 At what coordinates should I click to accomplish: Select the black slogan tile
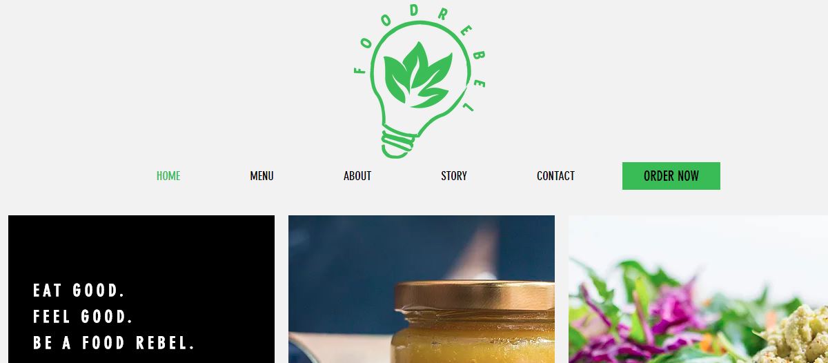[x=141, y=289]
